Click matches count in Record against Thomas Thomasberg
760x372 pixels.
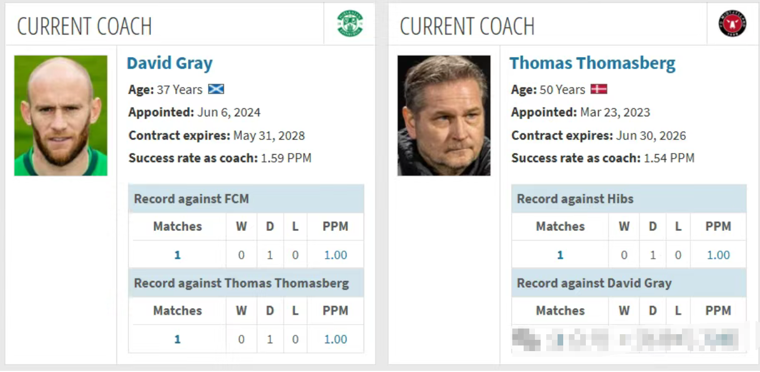pos(177,339)
